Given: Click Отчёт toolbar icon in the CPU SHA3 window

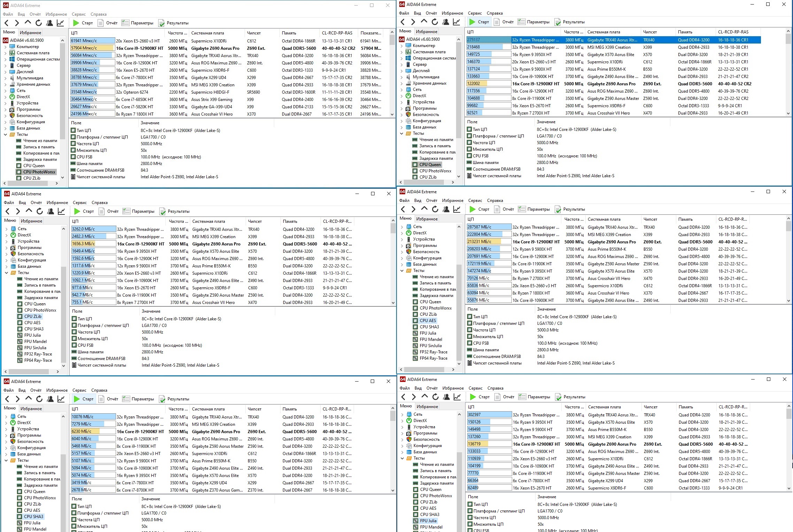Looking at the screenshot, I should (101, 399).
